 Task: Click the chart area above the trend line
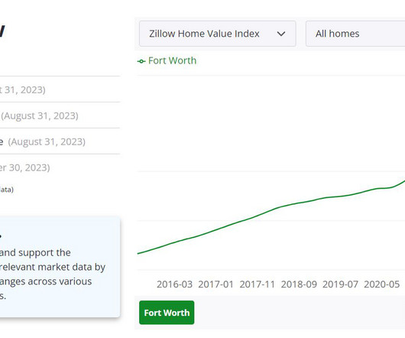[258, 124]
